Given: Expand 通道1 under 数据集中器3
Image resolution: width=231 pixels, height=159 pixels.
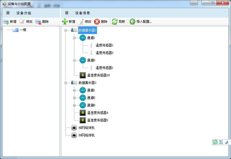Looking at the screenshot, I should (74, 90).
